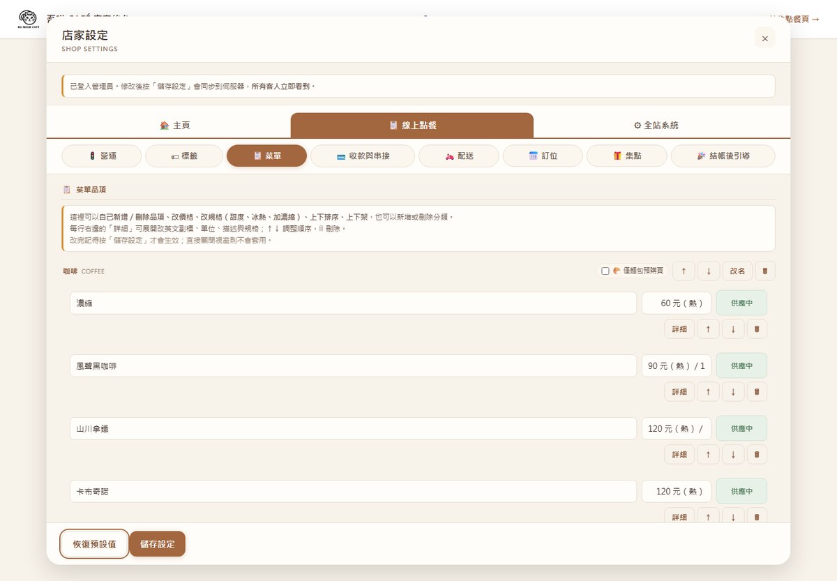Open the 營運 sub-tab

(102, 156)
